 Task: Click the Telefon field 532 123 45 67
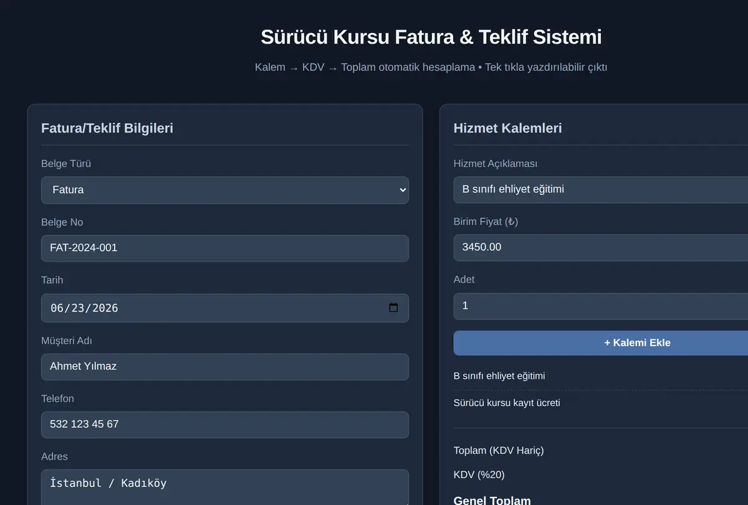pos(225,424)
